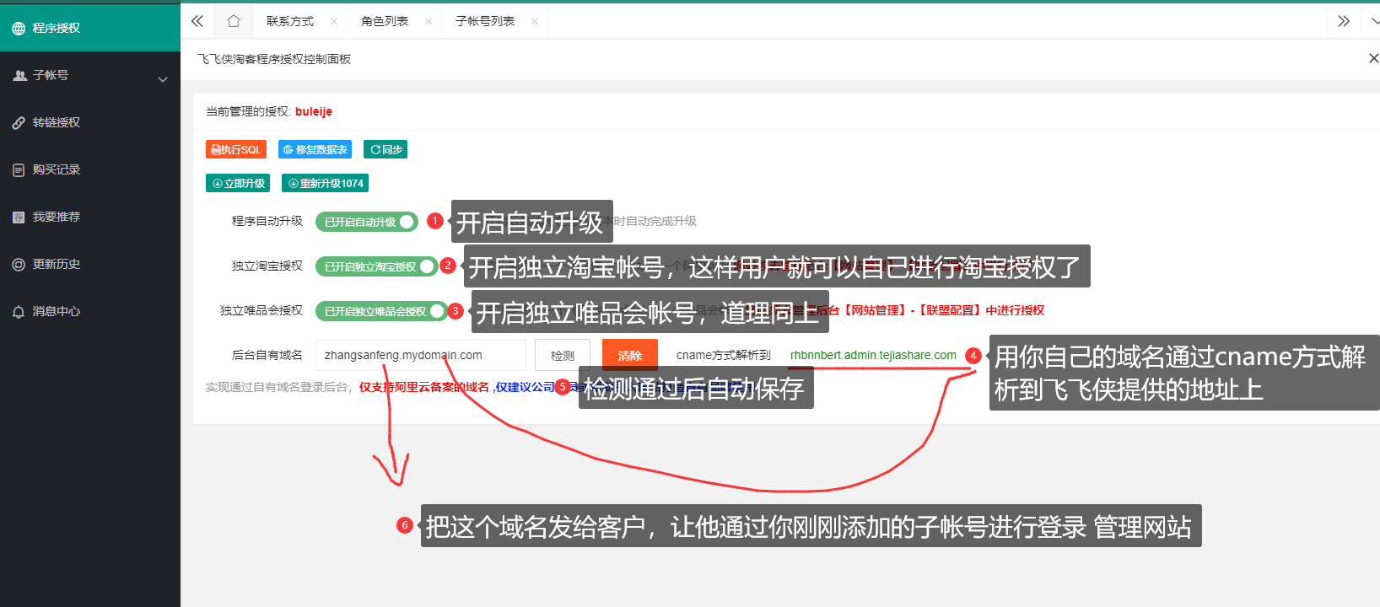1380x607 pixels.
Task: Click the 修复数据表 button
Action: (315, 149)
